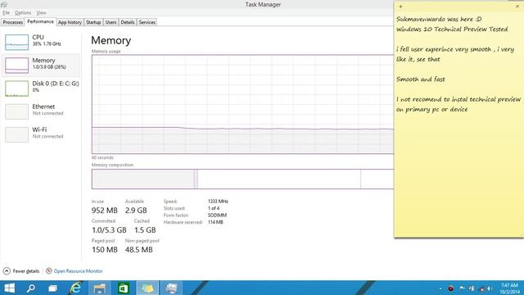This screenshot has width=524, height=295.
Task: Open the Users tab
Action: click(x=111, y=22)
